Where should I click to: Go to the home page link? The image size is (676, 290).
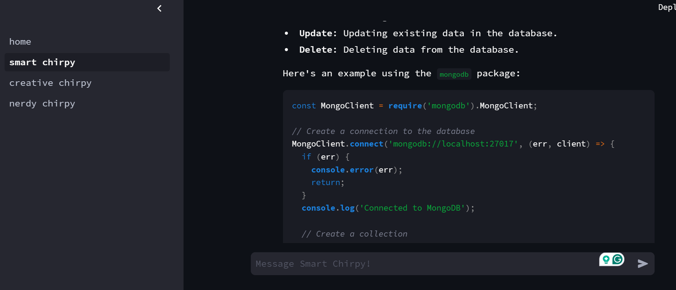(x=20, y=42)
